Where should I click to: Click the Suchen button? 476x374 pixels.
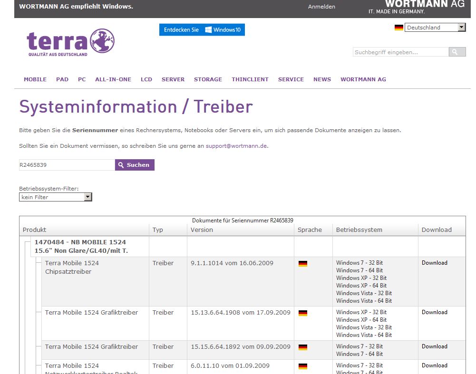pos(135,165)
